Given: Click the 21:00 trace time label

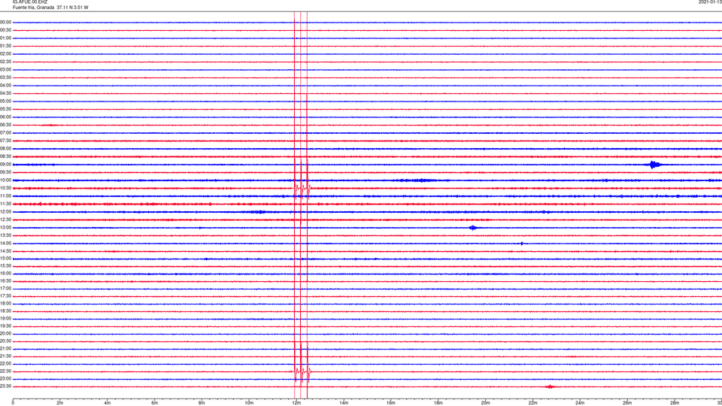Looking at the screenshot, I should [5, 348].
